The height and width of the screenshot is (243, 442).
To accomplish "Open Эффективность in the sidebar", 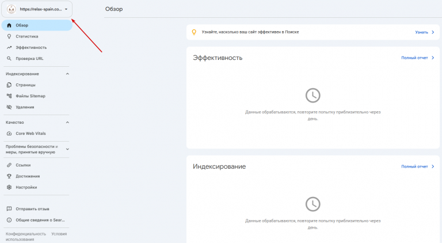I will (31, 47).
